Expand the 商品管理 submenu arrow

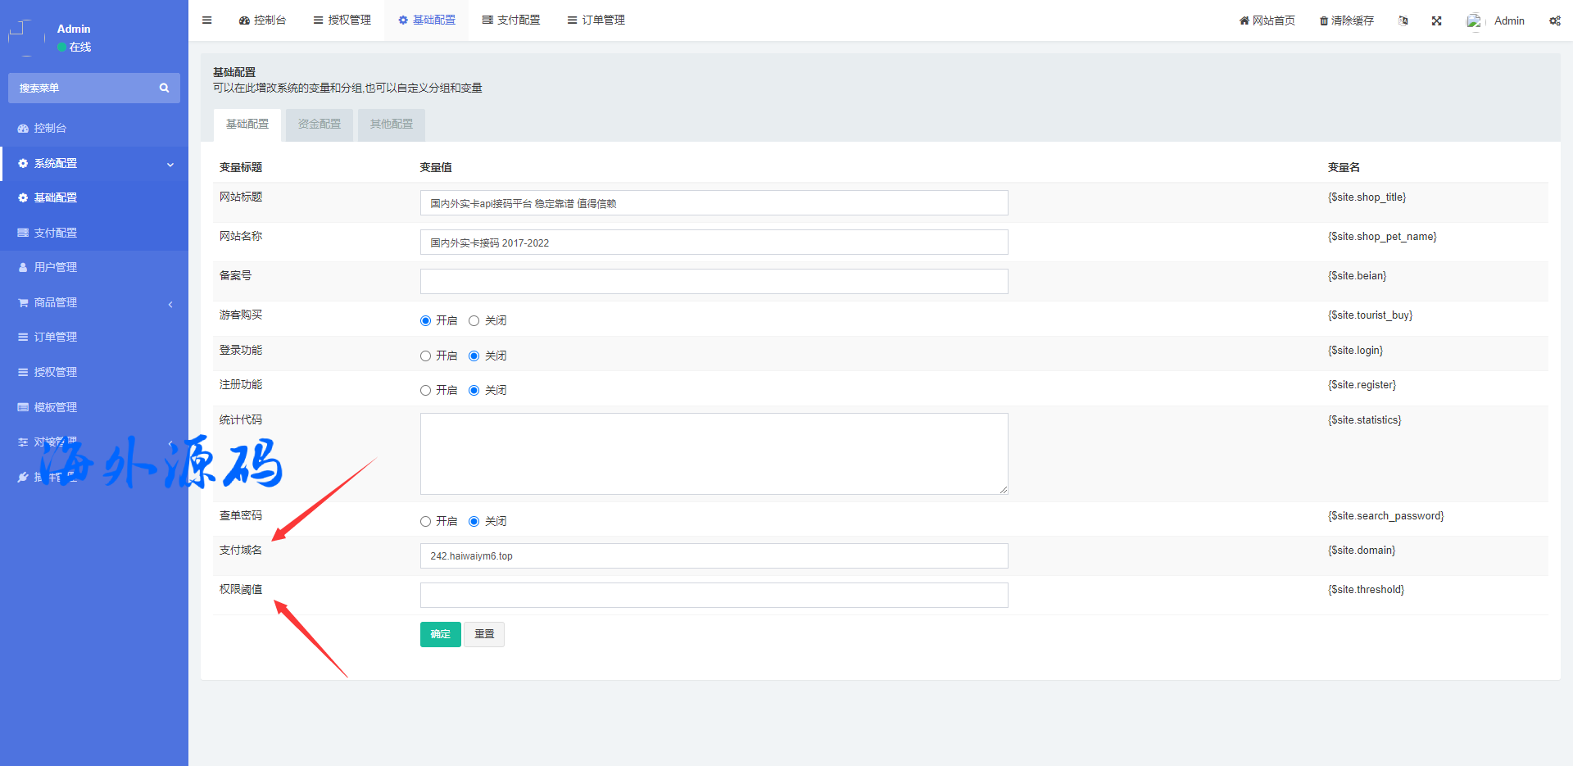(170, 304)
